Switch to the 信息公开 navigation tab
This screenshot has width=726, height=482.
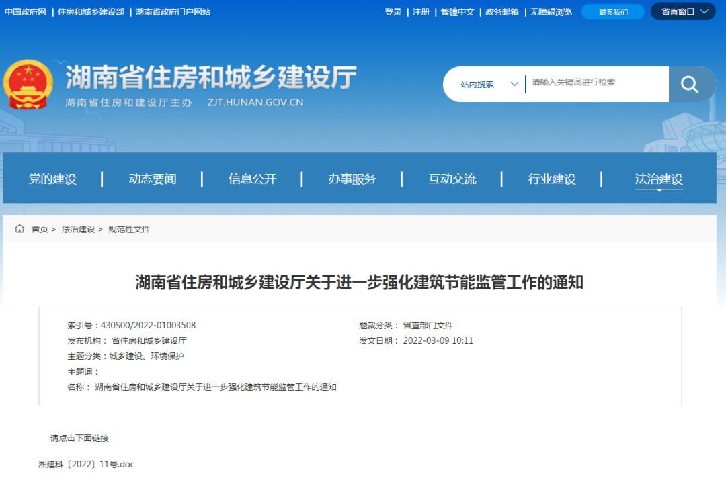click(252, 179)
